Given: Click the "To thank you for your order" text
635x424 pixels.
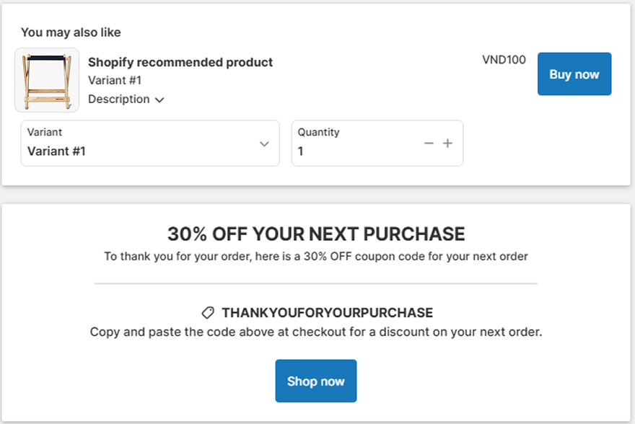Looking at the screenshot, I should click(x=316, y=256).
